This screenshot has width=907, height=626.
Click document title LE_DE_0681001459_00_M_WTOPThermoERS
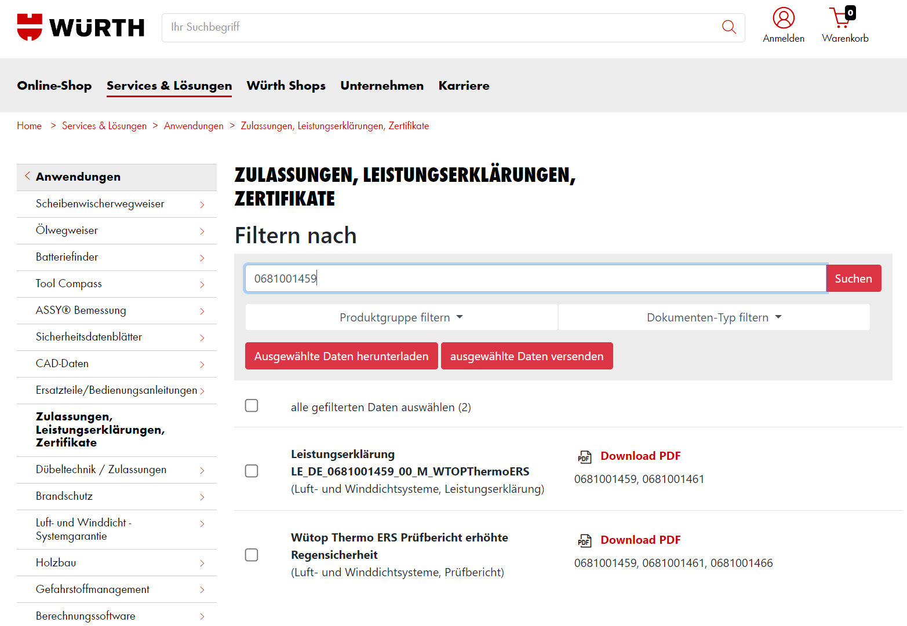[410, 471]
